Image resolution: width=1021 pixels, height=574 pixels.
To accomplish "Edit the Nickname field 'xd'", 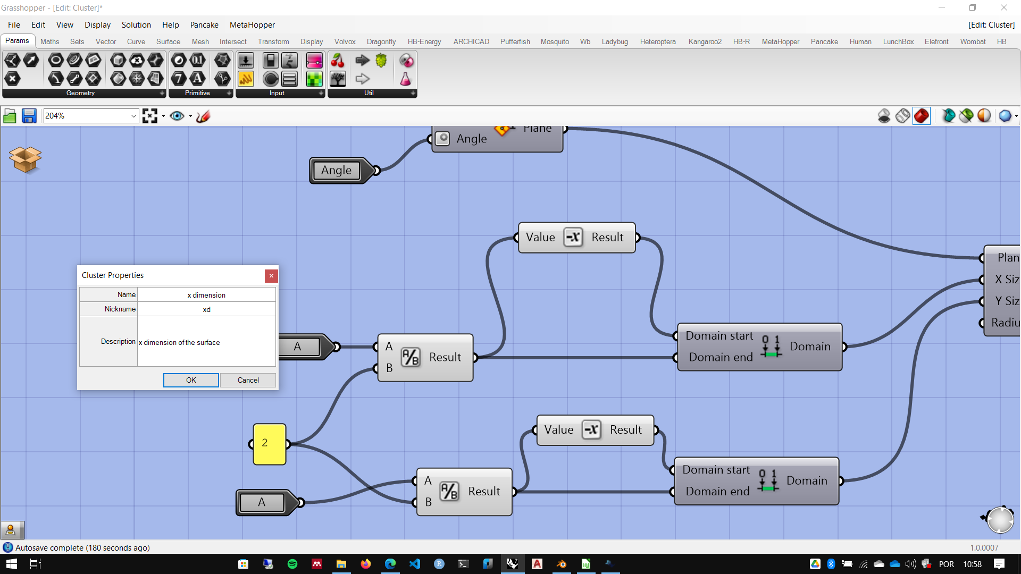I will tap(206, 309).
